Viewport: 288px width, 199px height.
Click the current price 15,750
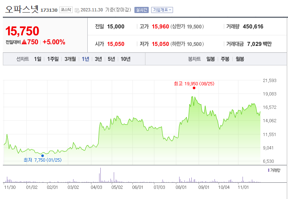click(22, 31)
